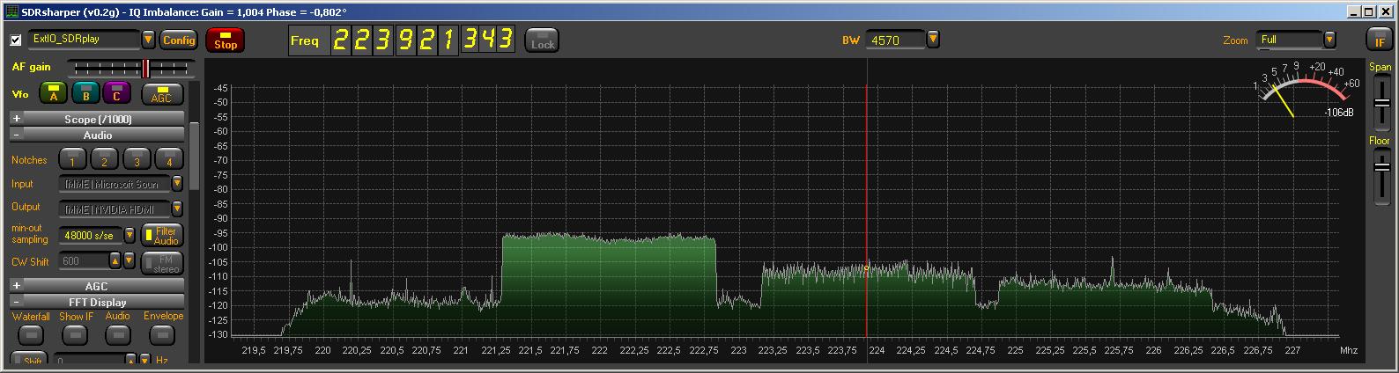1399x373 pixels.
Task: Select VFO C
Action: click(x=116, y=92)
